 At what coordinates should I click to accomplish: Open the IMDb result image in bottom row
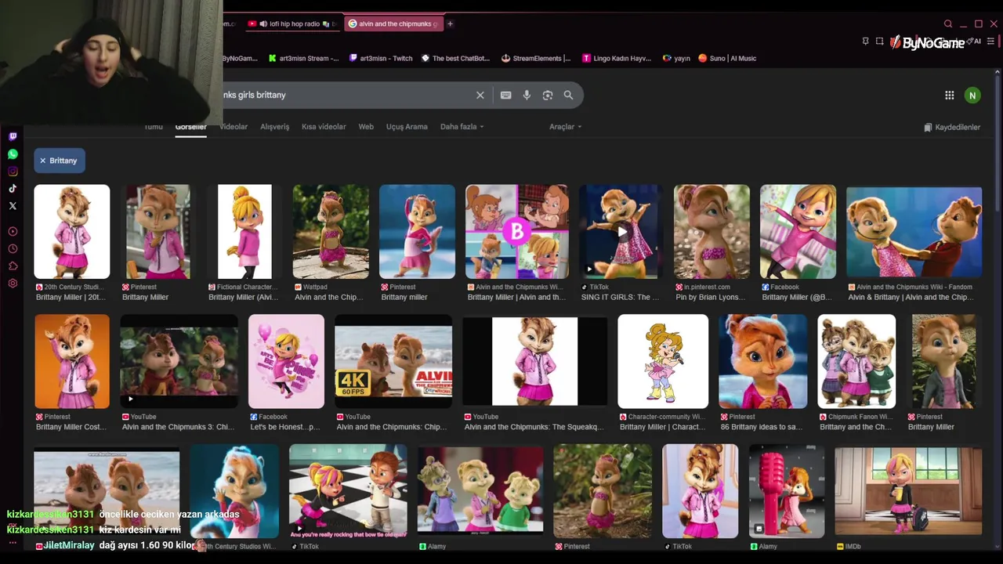(x=908, y=491)
